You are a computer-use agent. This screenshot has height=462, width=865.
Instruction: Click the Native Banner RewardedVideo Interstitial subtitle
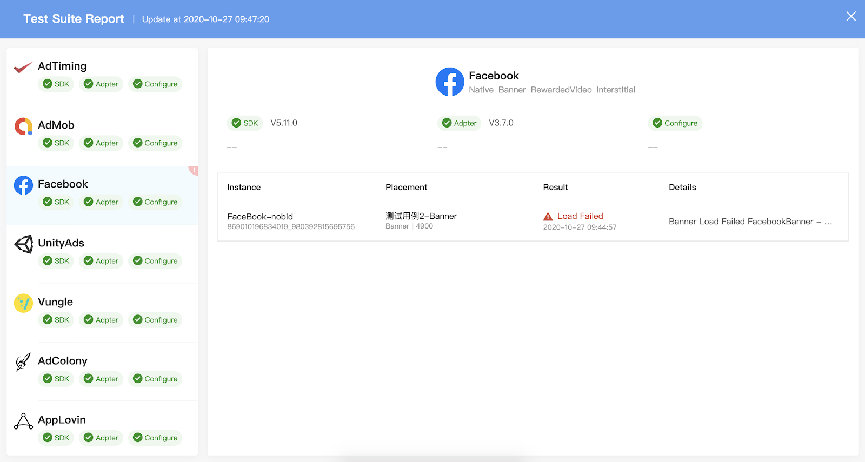coord(552,90)
